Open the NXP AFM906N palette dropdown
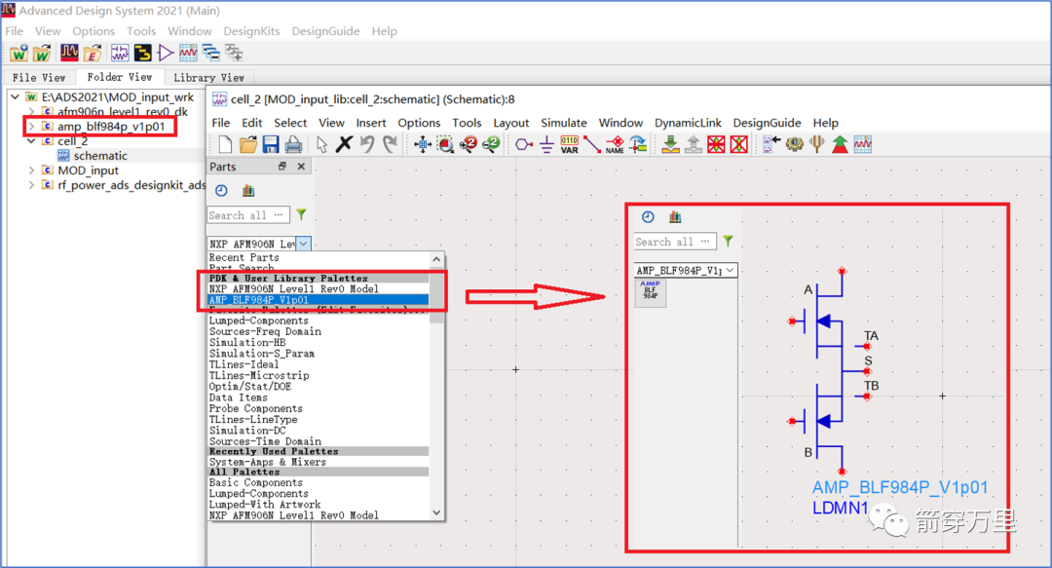 (304, 244)
